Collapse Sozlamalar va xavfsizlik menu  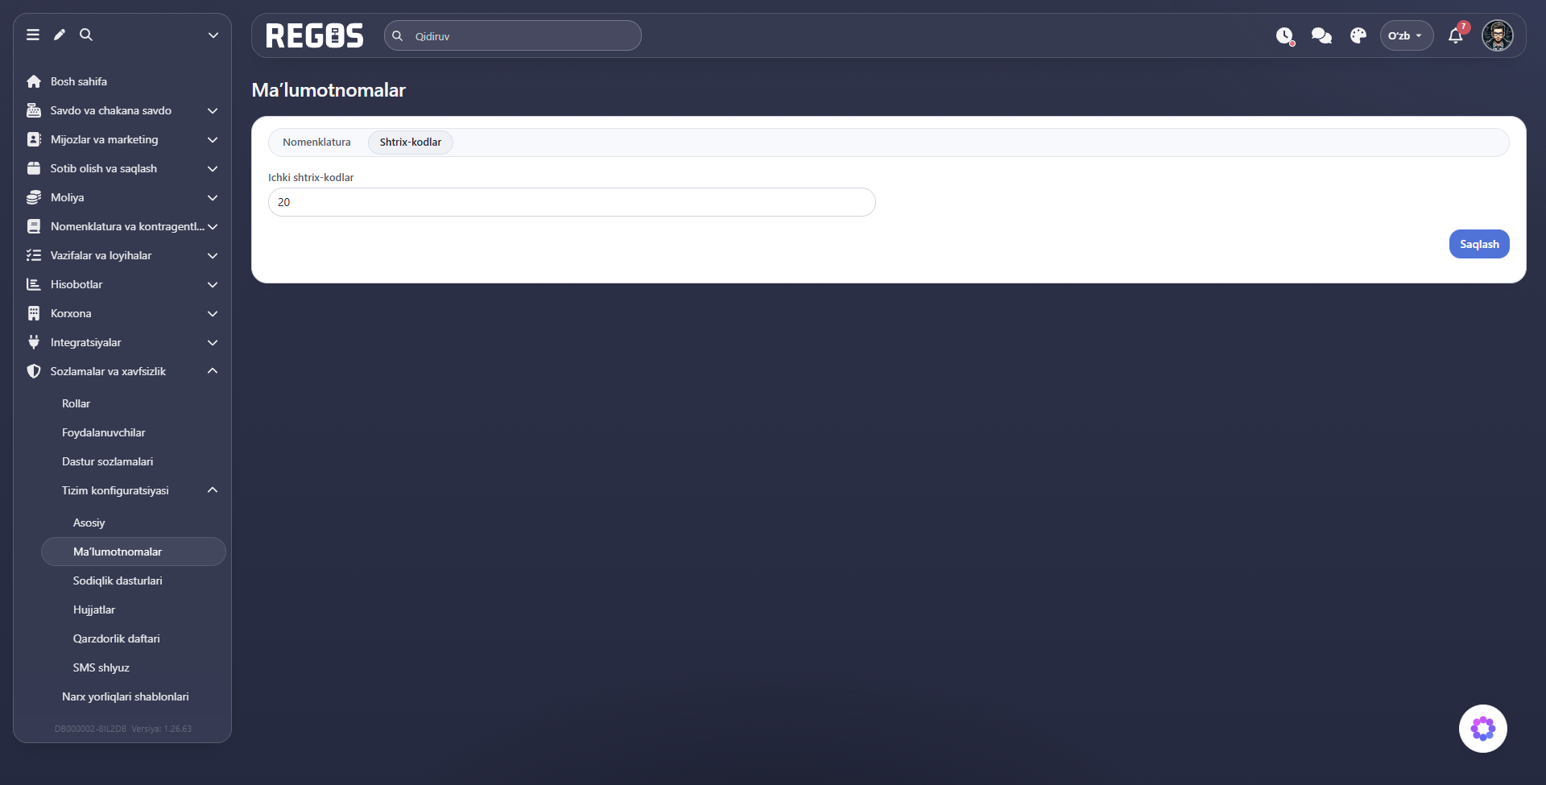122,371
